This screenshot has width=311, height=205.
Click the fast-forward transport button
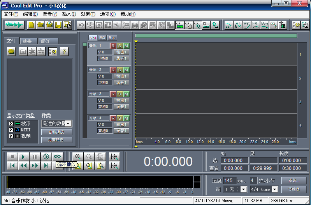click(x=35, y=166)
